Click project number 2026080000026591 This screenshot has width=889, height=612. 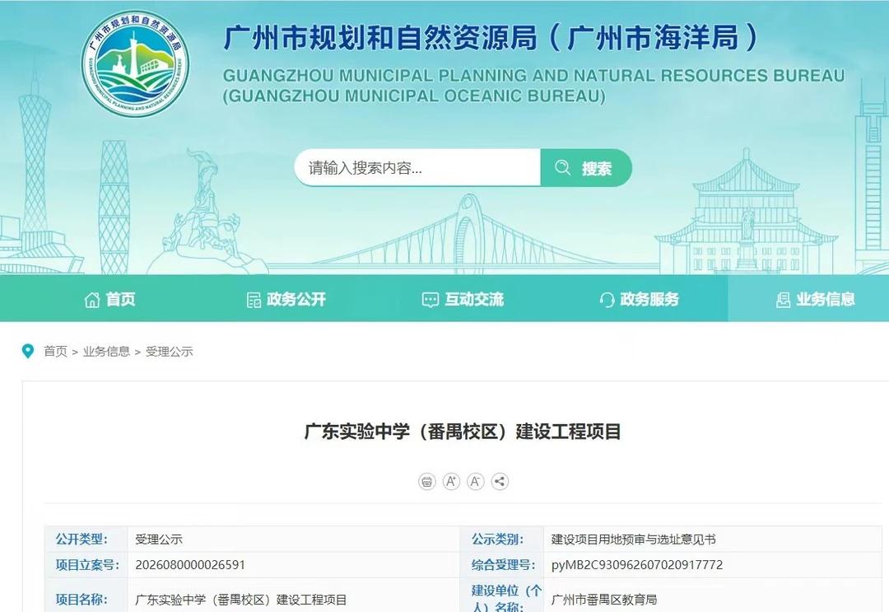(x=190, y=565)
